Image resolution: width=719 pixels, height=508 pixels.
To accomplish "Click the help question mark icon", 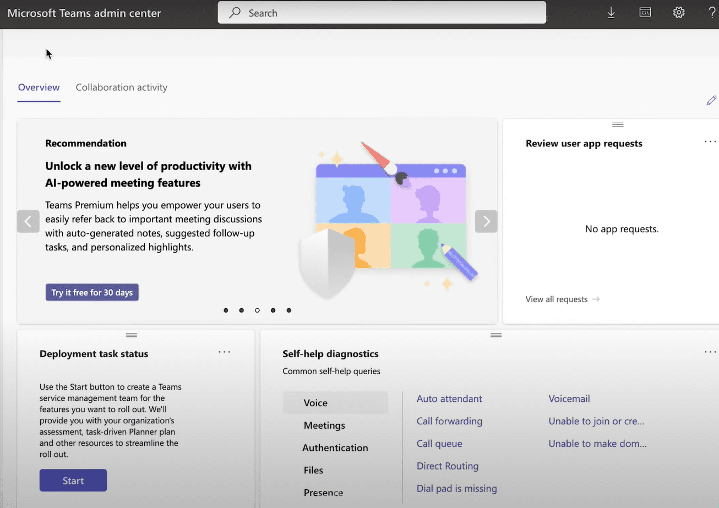I will click(712, 13).
